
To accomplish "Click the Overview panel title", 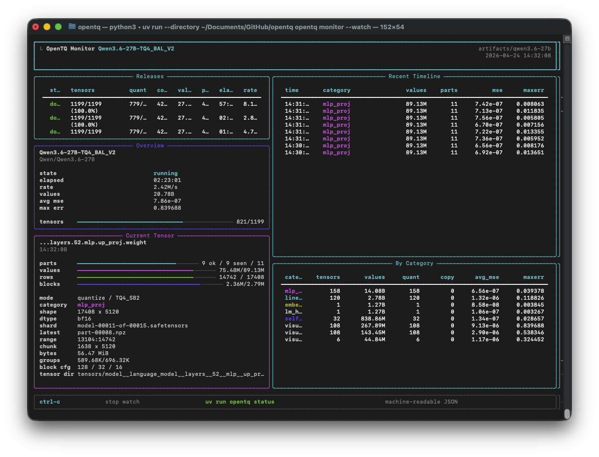I will [150, 146].
